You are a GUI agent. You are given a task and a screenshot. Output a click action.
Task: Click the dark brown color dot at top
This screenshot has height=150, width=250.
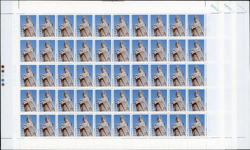[x=3, y=67]
